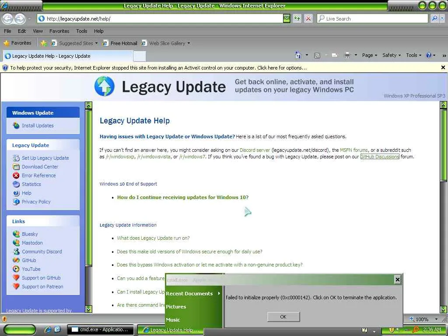This screenshot has height=336, width=448.
Task: Click the Statistics sidebar icon
Action: 16,184
